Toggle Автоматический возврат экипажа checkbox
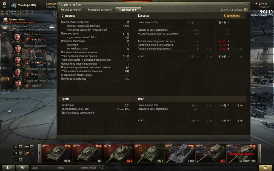274x171 pixels. [15, 30]
